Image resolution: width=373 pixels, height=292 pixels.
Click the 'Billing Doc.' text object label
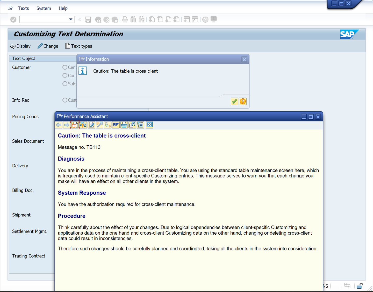(23, 190)
